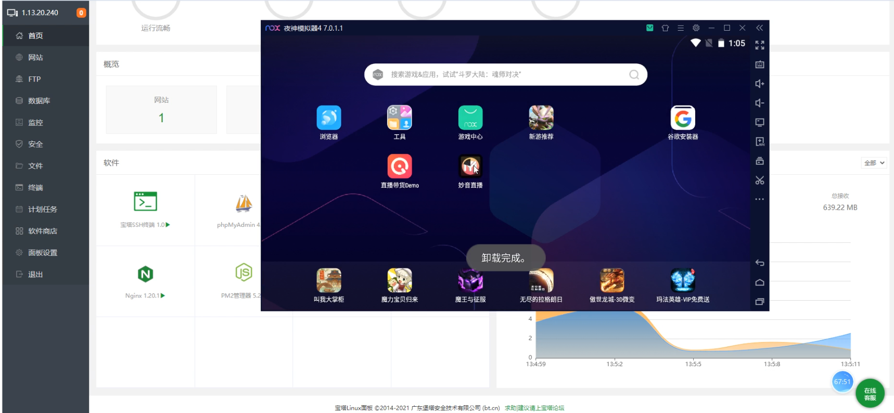Image resolution: width=894 pixels, height=413 pixels.
Task: Click the Android home button in Nox
Action: click(x=760, y=282)
